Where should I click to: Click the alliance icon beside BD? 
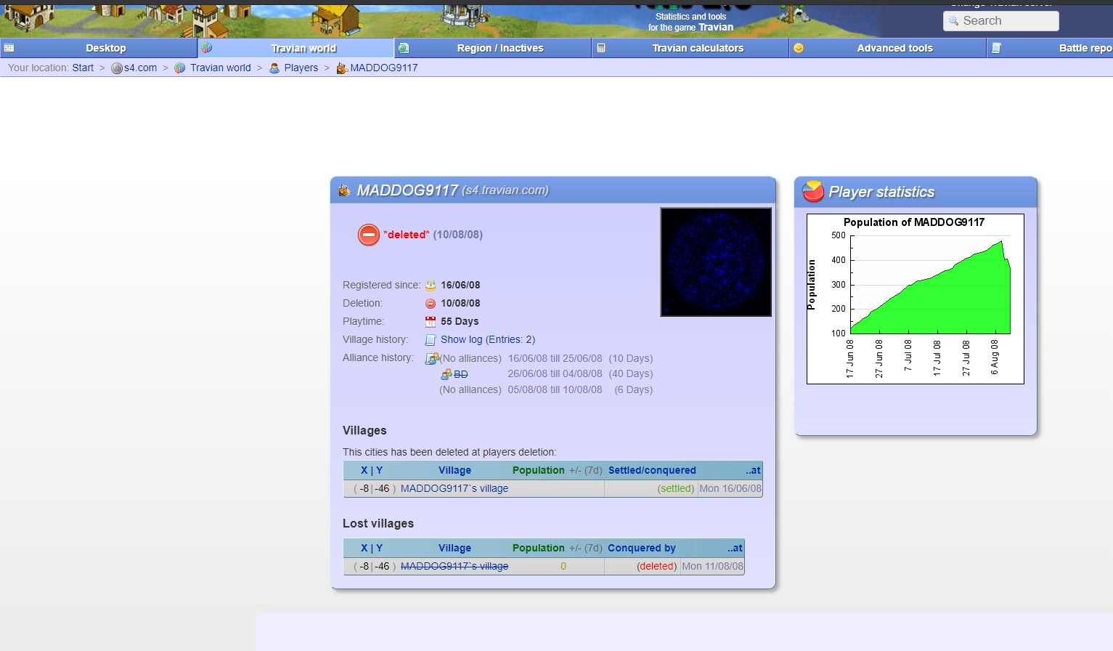tap(447, 374)
